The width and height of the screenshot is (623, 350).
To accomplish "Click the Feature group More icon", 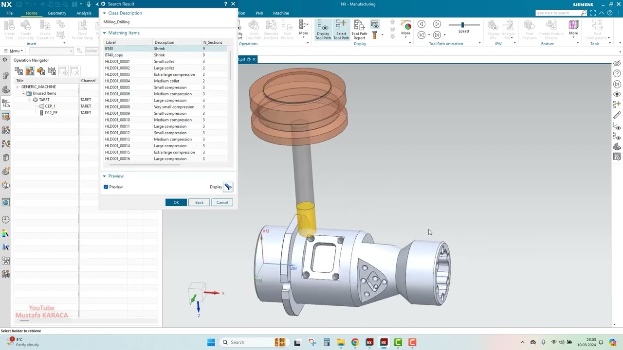I will pos(573,28).
